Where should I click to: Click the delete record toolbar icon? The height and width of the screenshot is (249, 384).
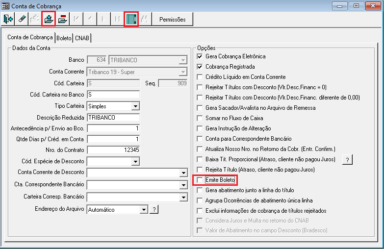point(62,19)
